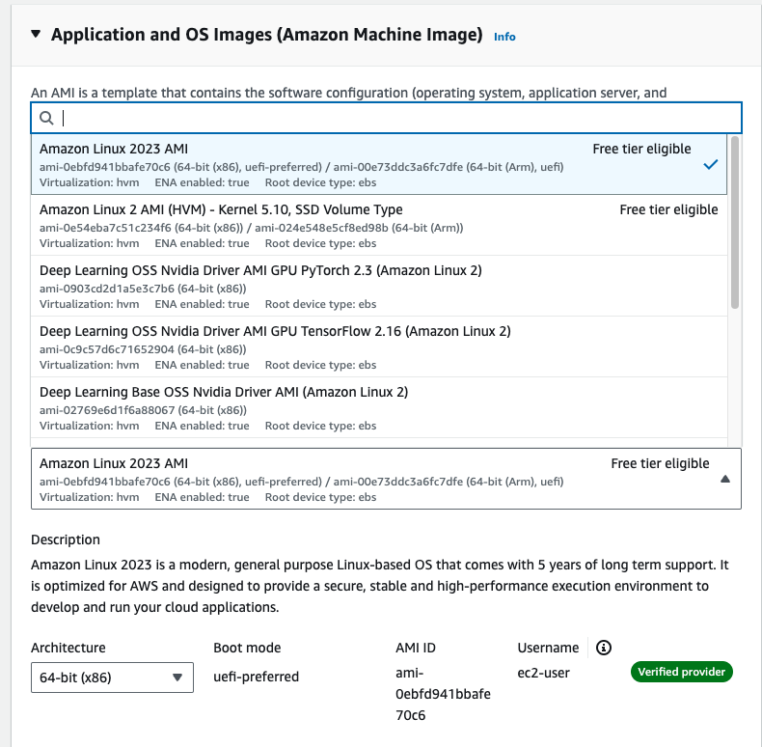The width and height of the screenshot is (762, 747).
Task: Choose Amazon Linux 2 AMI (HVM) Kernel 5.10 option
Action: coord(379,226)
